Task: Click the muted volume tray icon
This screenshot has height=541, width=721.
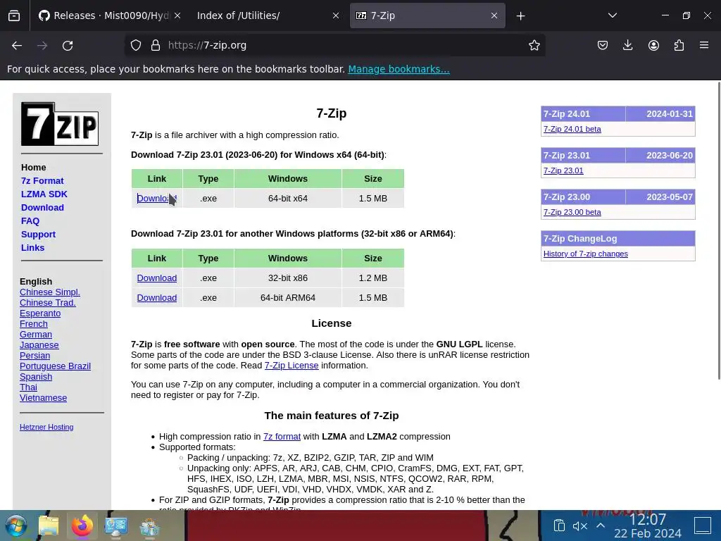Action: [580, 526]
